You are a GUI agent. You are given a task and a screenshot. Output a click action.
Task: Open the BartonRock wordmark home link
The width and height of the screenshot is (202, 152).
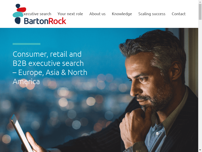pyautogui.click(x=45, y=21)
